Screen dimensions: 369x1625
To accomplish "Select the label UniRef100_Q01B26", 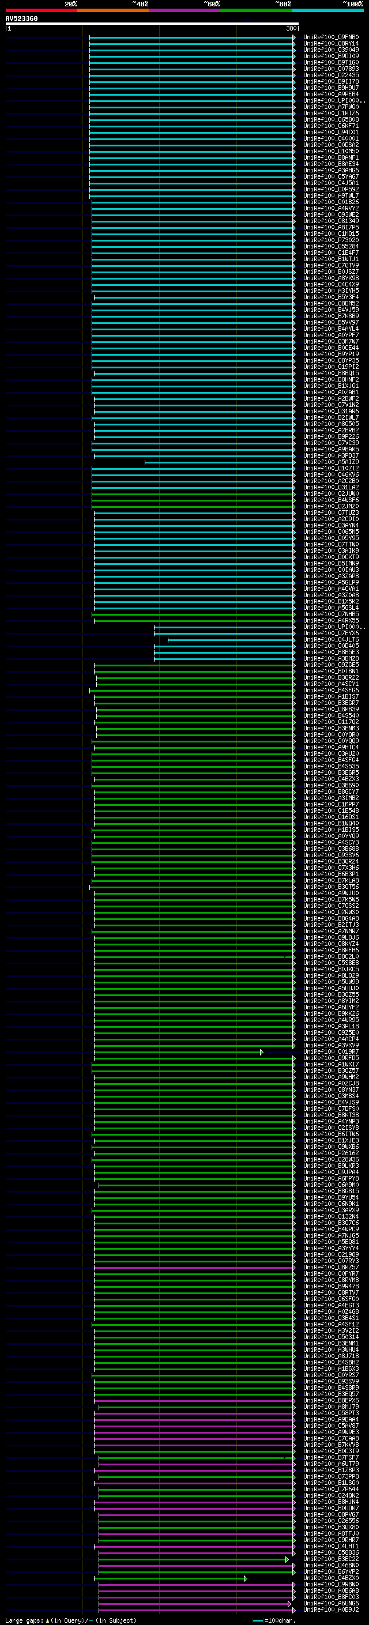I will (x=331, y=202).
